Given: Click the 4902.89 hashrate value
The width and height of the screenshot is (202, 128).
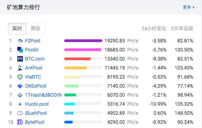Looking at the screenshot, I should point(116,113).
